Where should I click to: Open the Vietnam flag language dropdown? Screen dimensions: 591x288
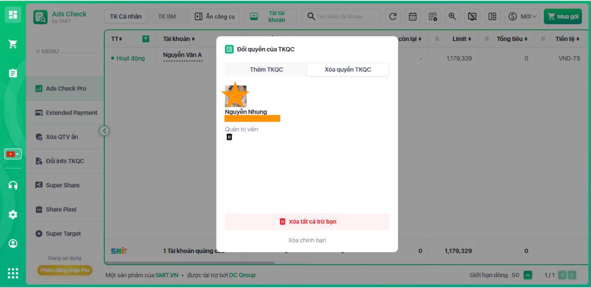click(13, 154)
